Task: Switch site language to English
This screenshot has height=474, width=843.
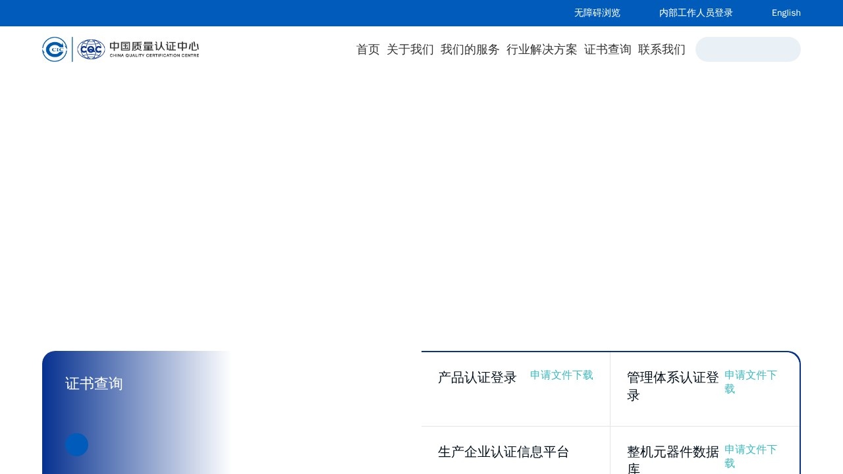Action: 786,13
